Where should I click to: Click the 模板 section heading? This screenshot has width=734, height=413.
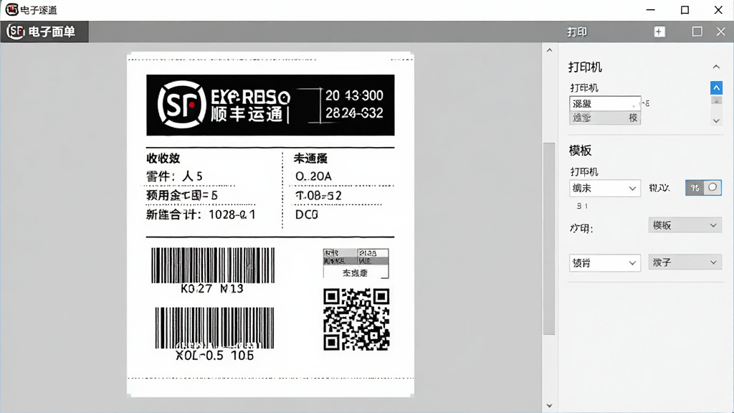[581, 151]
